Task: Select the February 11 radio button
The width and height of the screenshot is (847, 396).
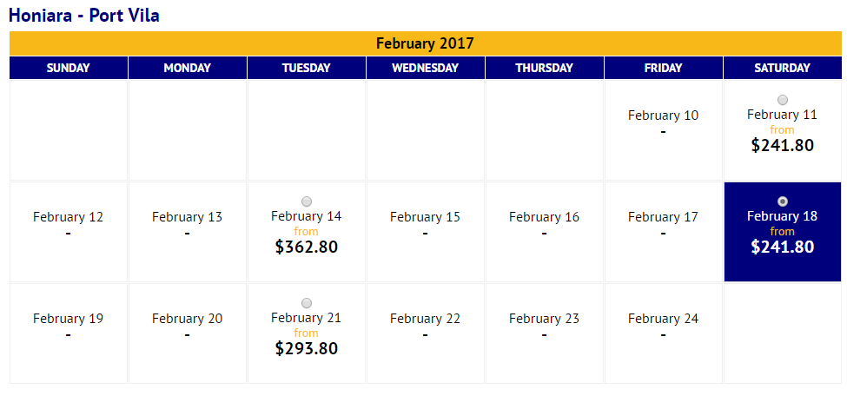Action: coord(782,100)
